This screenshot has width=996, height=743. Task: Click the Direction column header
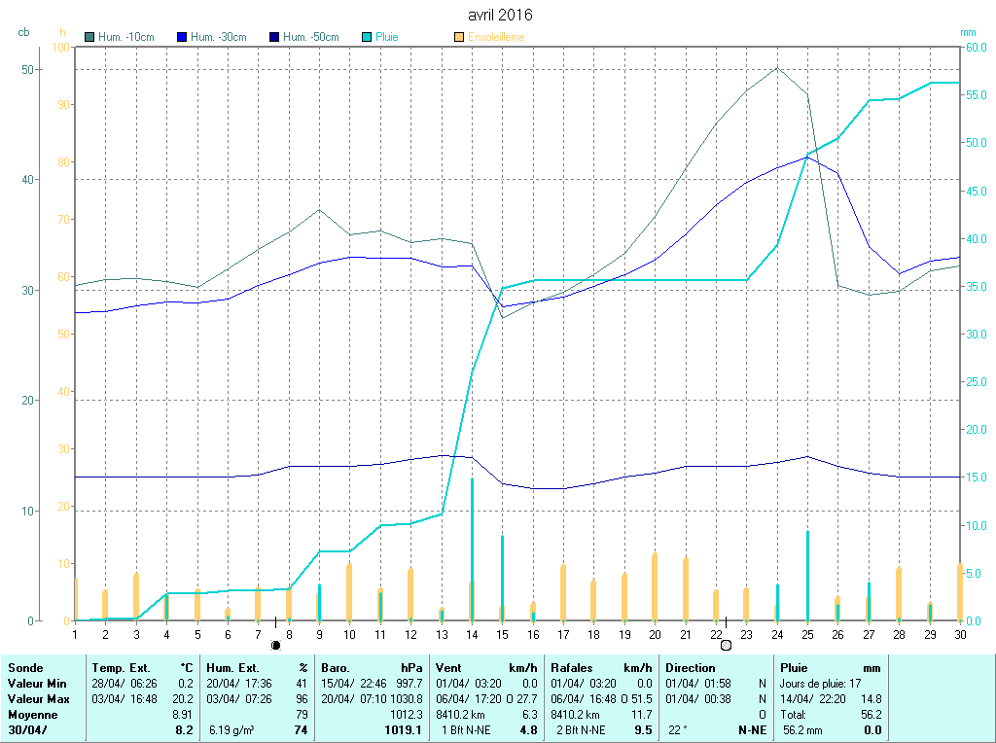coord(691,668)
